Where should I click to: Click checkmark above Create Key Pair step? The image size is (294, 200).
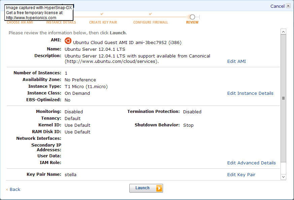(102, 14)
